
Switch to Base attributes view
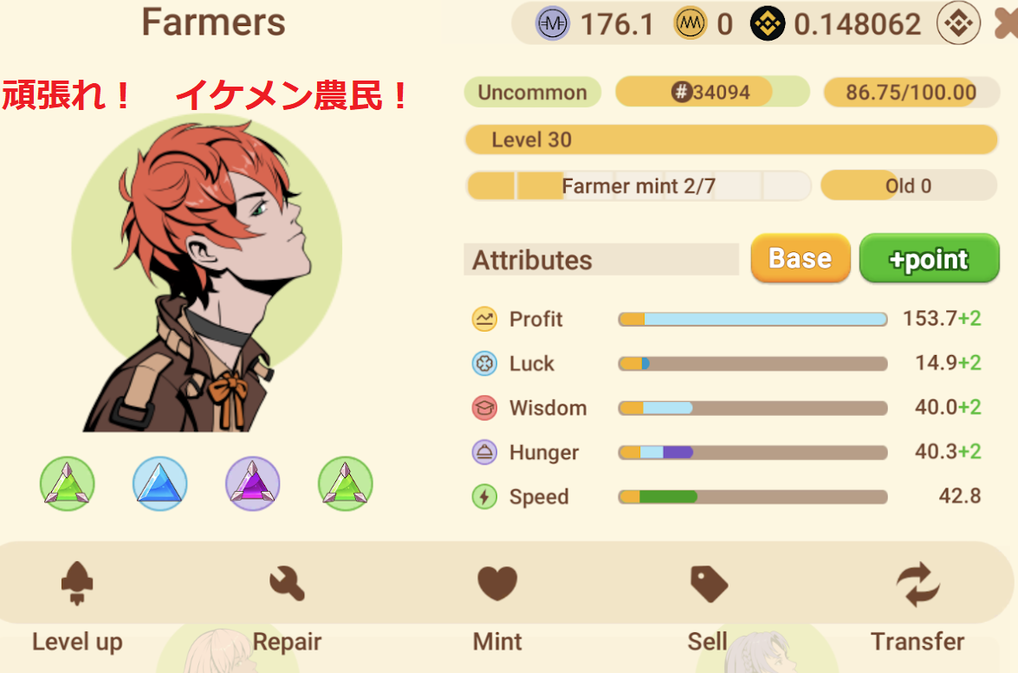[801, 258]
